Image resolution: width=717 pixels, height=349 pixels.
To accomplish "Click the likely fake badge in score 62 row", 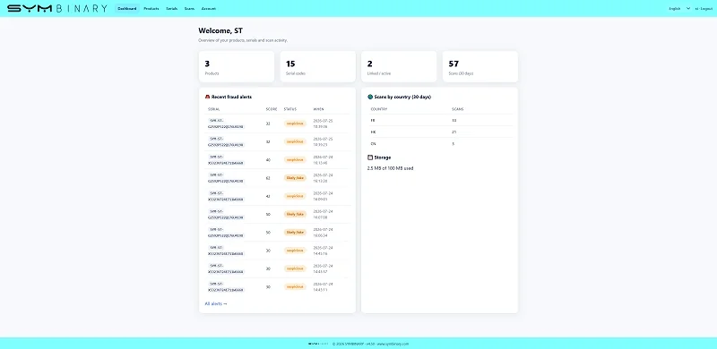I will [x=295, y=178].
